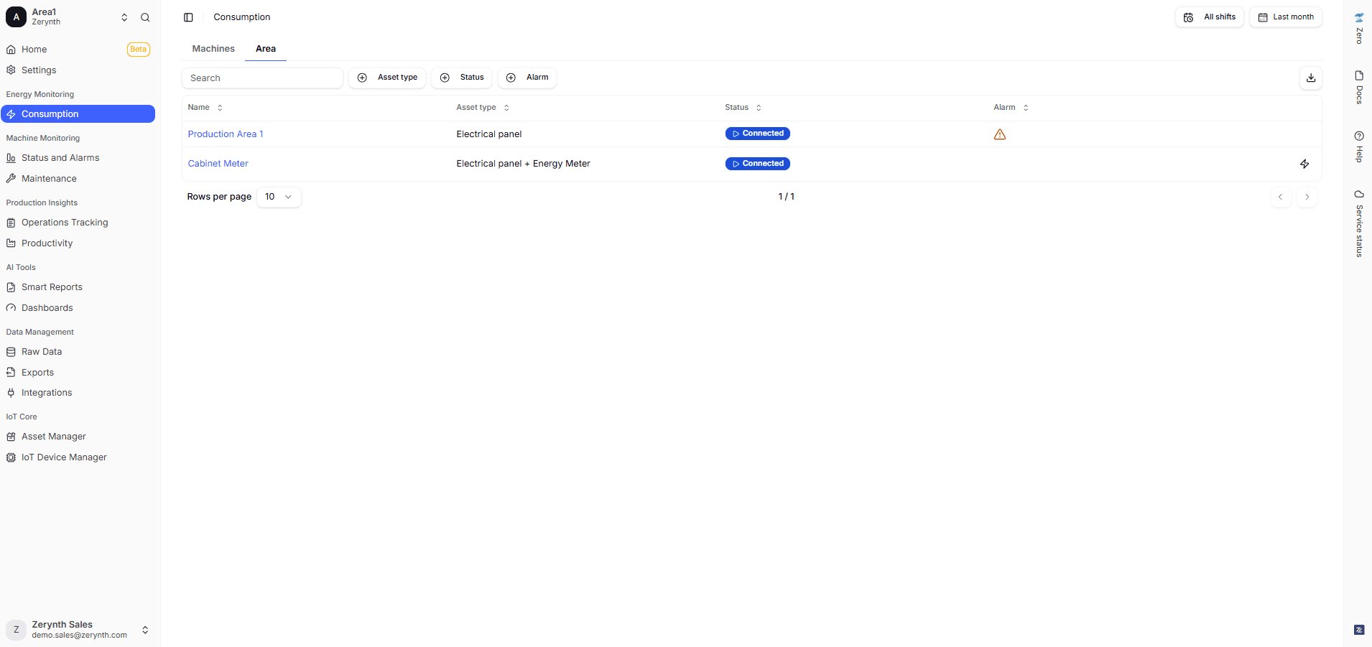Open the Rows per page dropdown
Image resolution: width=1372 pixels, height=647 pixels.
pos(279,197)
